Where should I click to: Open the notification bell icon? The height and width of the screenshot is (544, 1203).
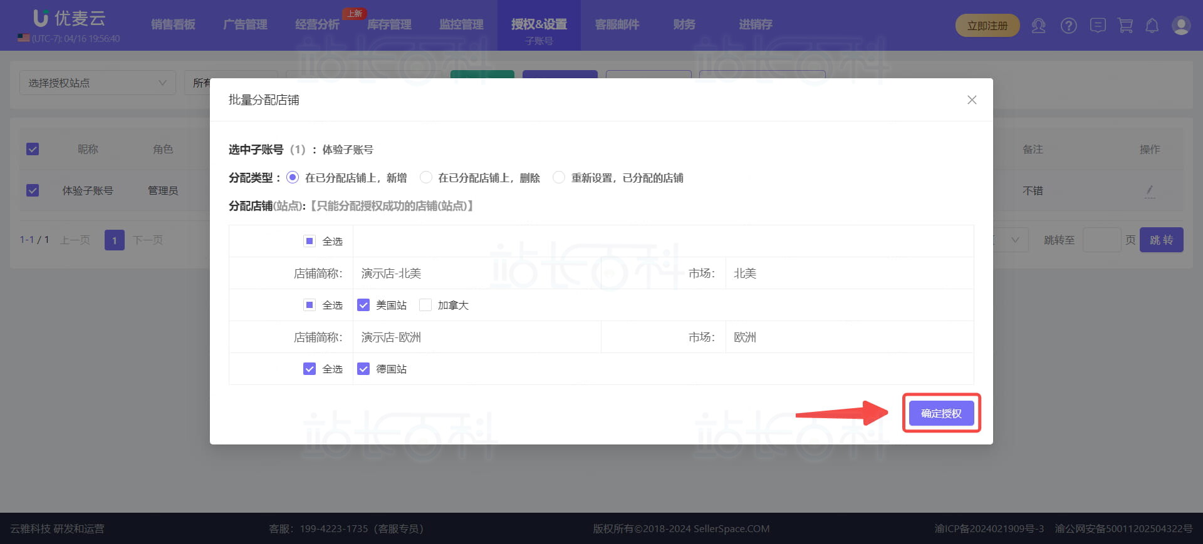(1152, 26)
